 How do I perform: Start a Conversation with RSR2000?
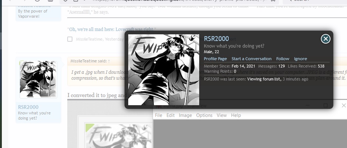pos(251,59)
